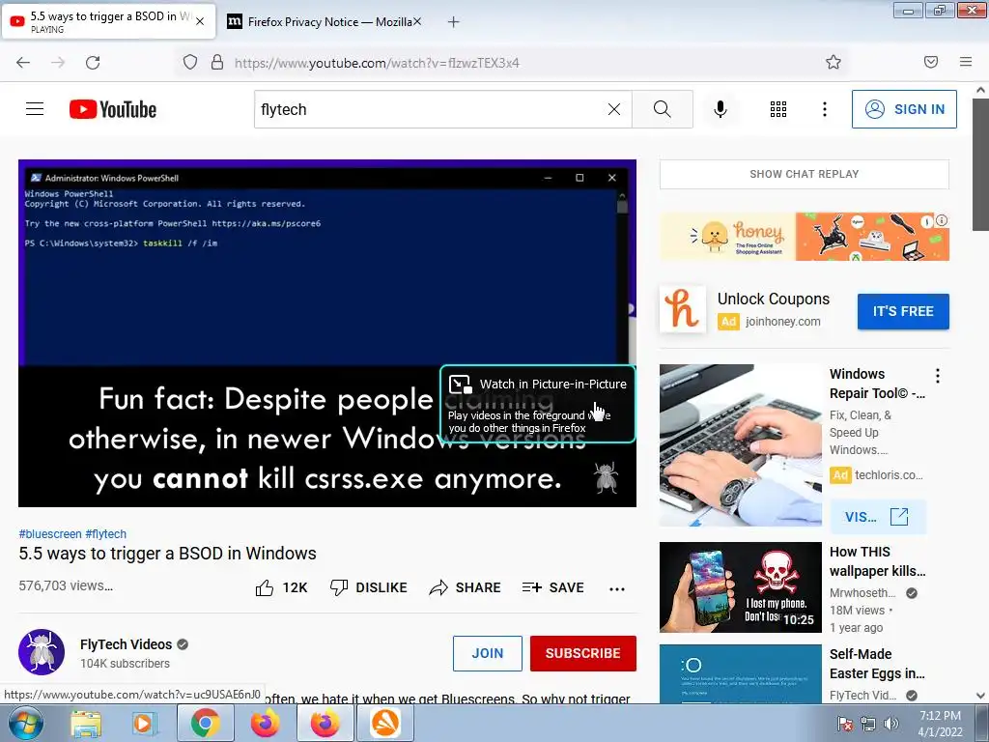Share the video with the SHARE arrow
Screen dimensions: 989x742
[x=465, y=587]
